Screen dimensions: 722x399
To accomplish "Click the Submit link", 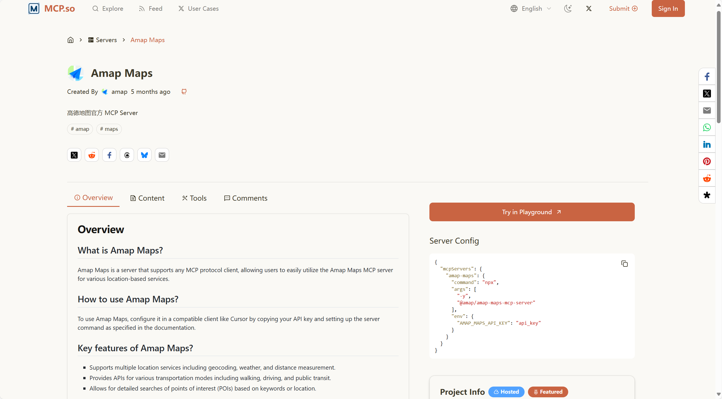I will (x=623, y=8).
